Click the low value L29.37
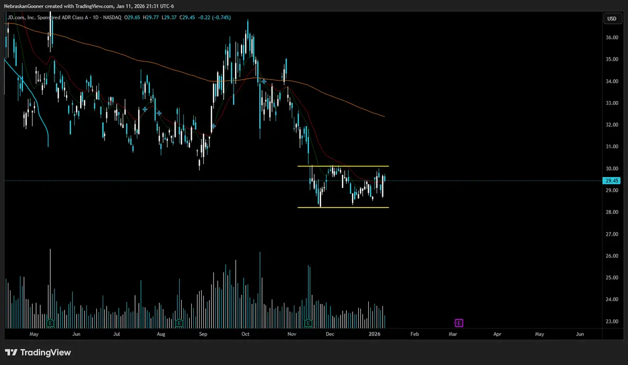The image size is (628, 365). pos(169,18)
